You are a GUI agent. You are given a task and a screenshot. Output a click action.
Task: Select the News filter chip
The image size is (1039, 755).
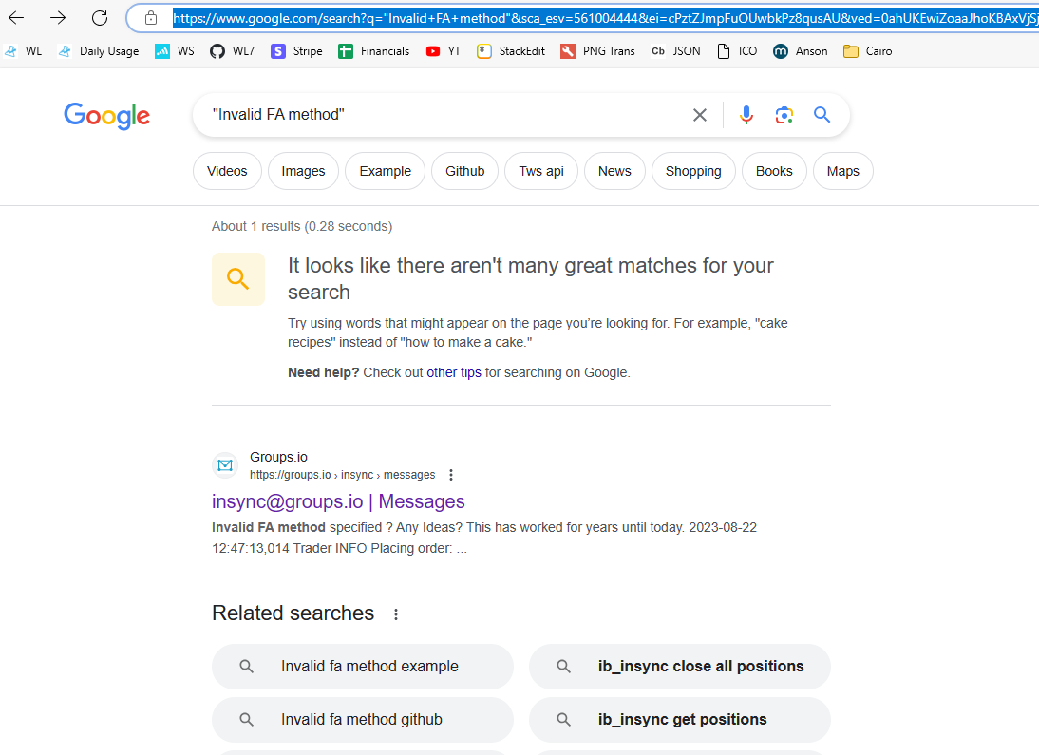[x=614, y=171]
